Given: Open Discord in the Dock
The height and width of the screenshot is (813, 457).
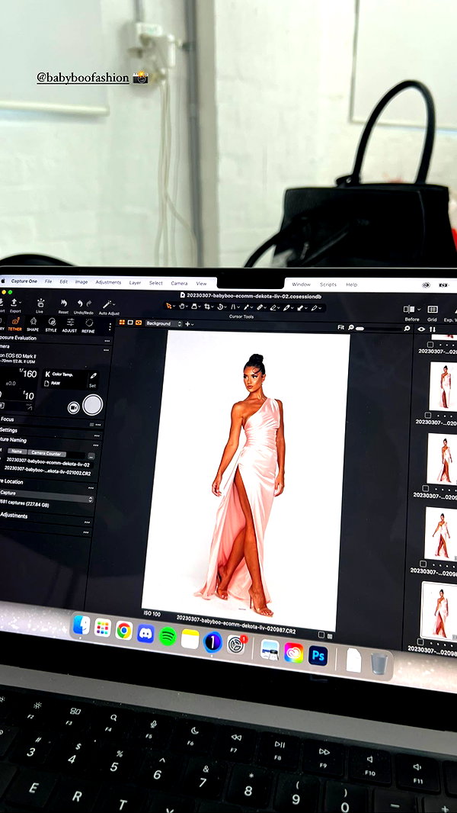Looking at the screenshot, I should [x=145, y=634].
